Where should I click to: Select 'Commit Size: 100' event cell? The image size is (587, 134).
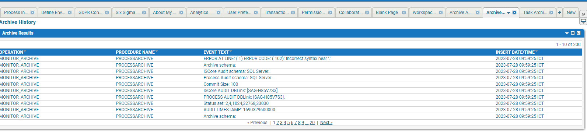221,84
